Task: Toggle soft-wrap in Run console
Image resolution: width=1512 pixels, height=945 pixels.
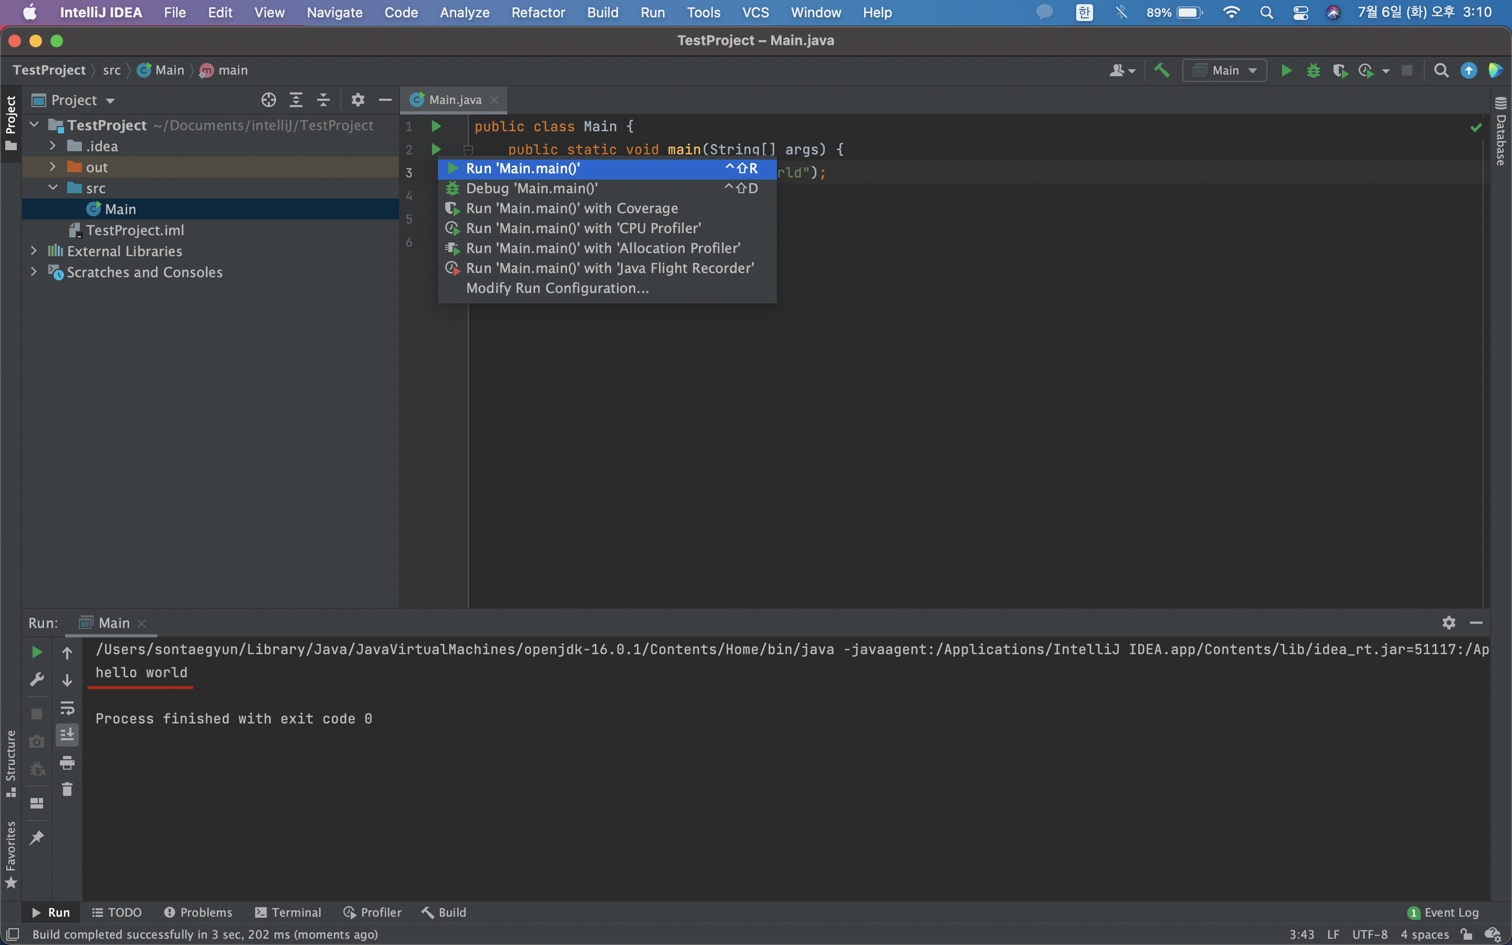Action: 67,708
